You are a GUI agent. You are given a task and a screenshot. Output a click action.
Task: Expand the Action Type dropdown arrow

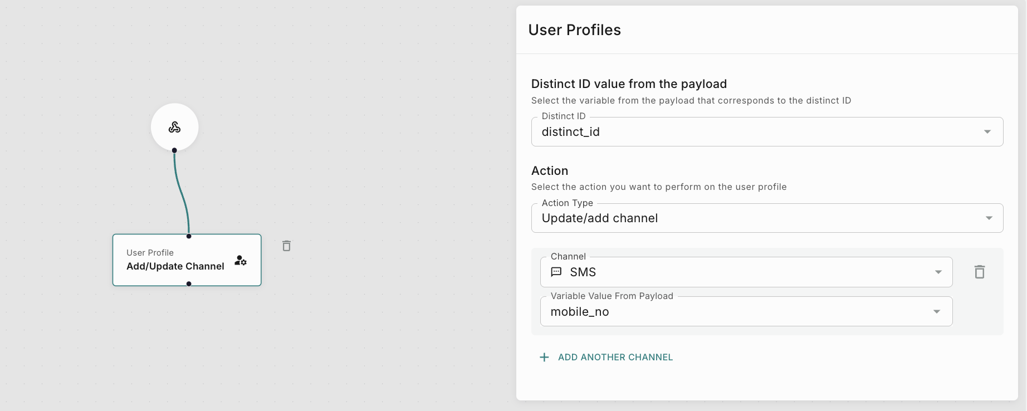(989, 218)
